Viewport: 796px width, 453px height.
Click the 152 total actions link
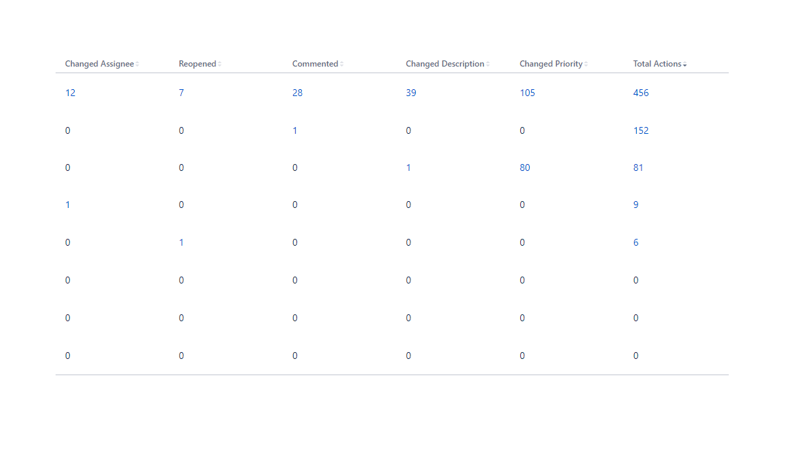click(x=641, y=130)
